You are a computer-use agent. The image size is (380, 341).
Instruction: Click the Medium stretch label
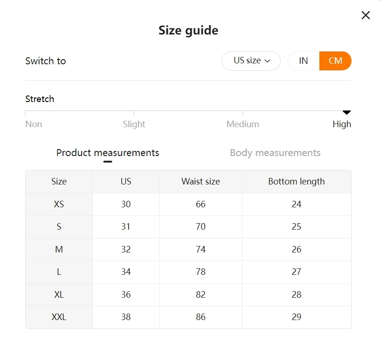(x=242, y=124)
